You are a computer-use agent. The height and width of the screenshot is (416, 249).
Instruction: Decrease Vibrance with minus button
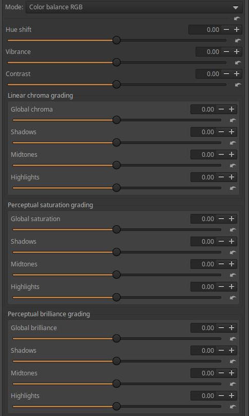(226, 52)
